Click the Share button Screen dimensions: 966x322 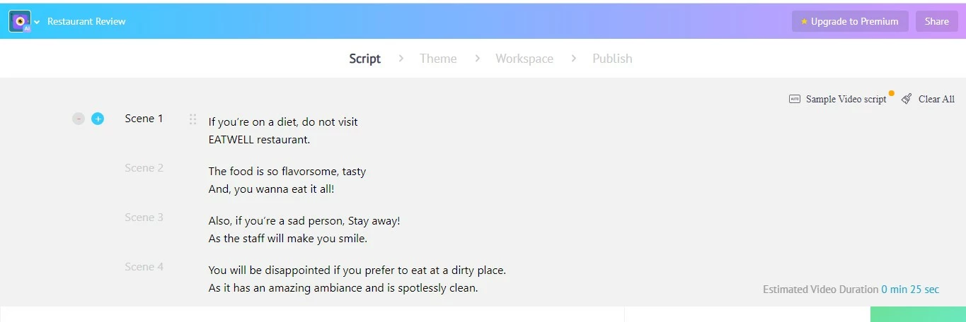tap(936, 21)
